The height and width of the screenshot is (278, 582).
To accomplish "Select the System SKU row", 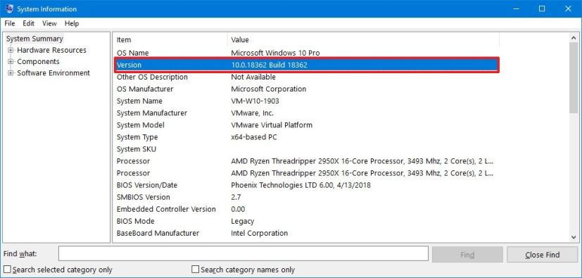I will pos(306,149).
